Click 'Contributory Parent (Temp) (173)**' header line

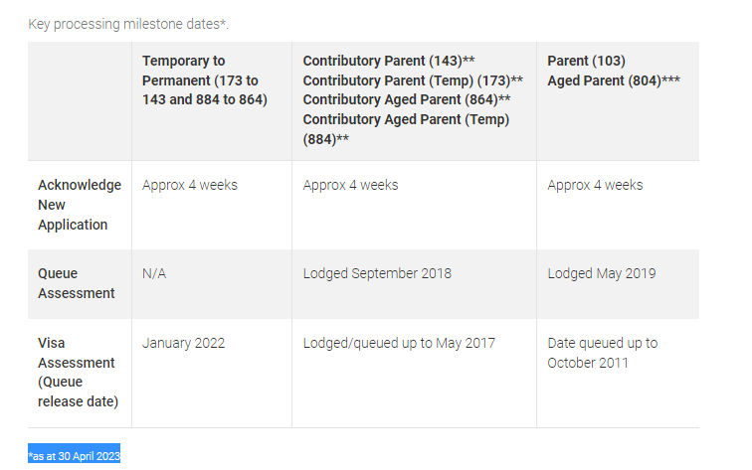coord(413,80)
